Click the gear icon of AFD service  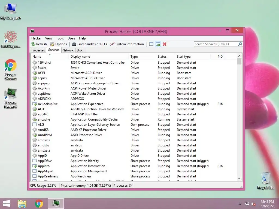coord(35,109)
